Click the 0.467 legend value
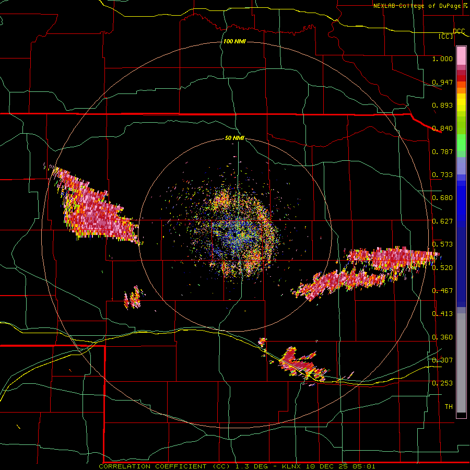 tap(442, 291)
